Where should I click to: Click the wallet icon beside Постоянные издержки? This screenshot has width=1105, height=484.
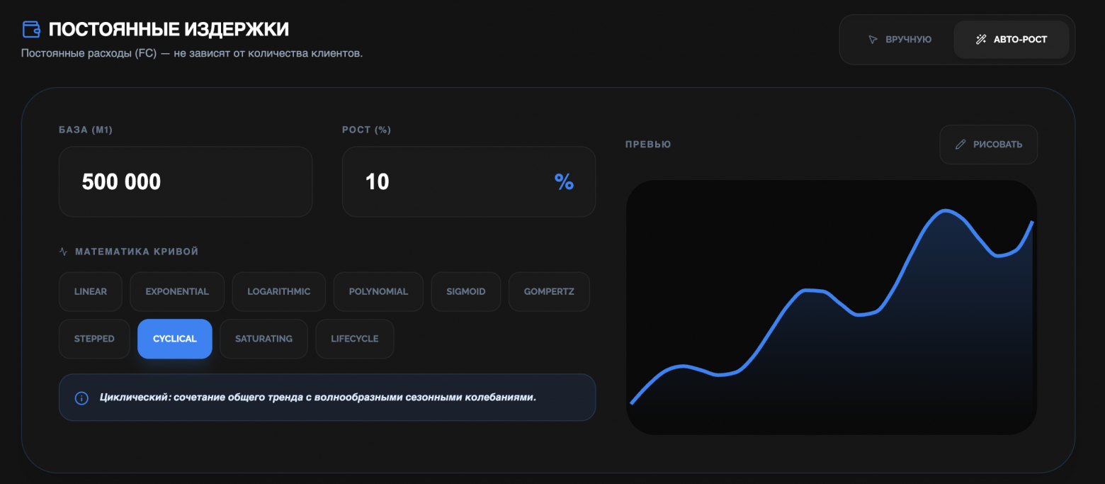pos(31,29)
